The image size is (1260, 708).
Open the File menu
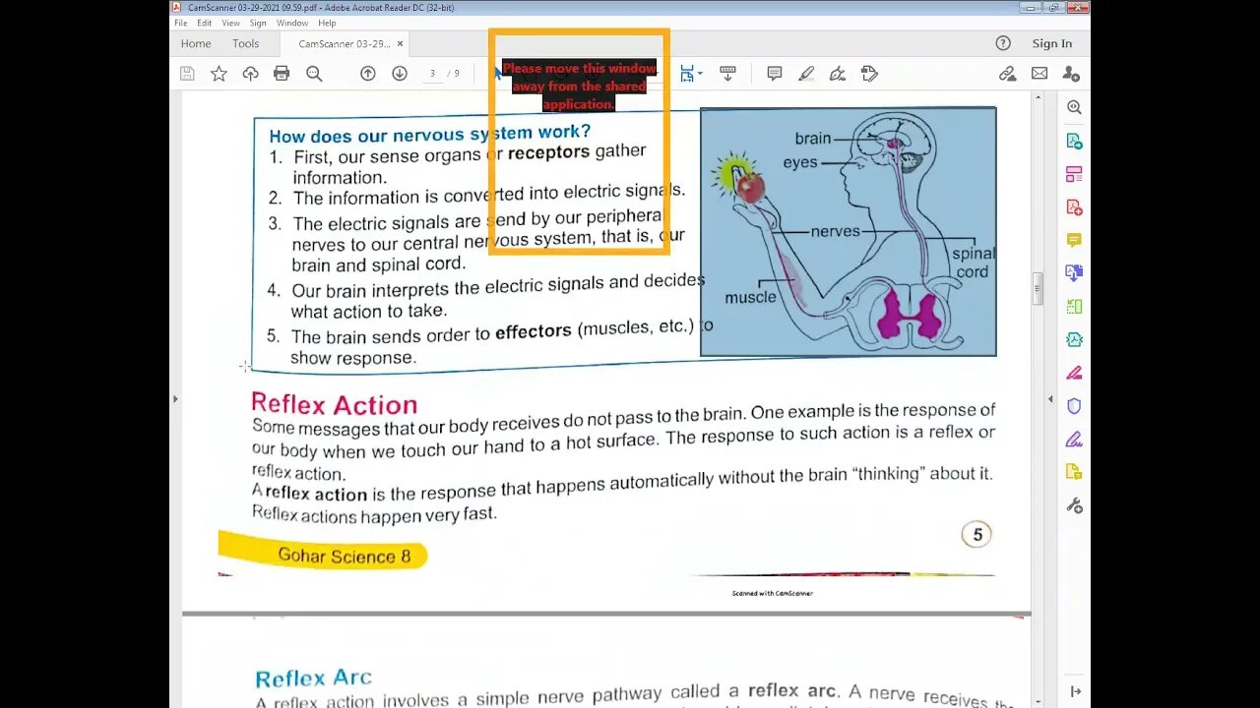[180, 23]
